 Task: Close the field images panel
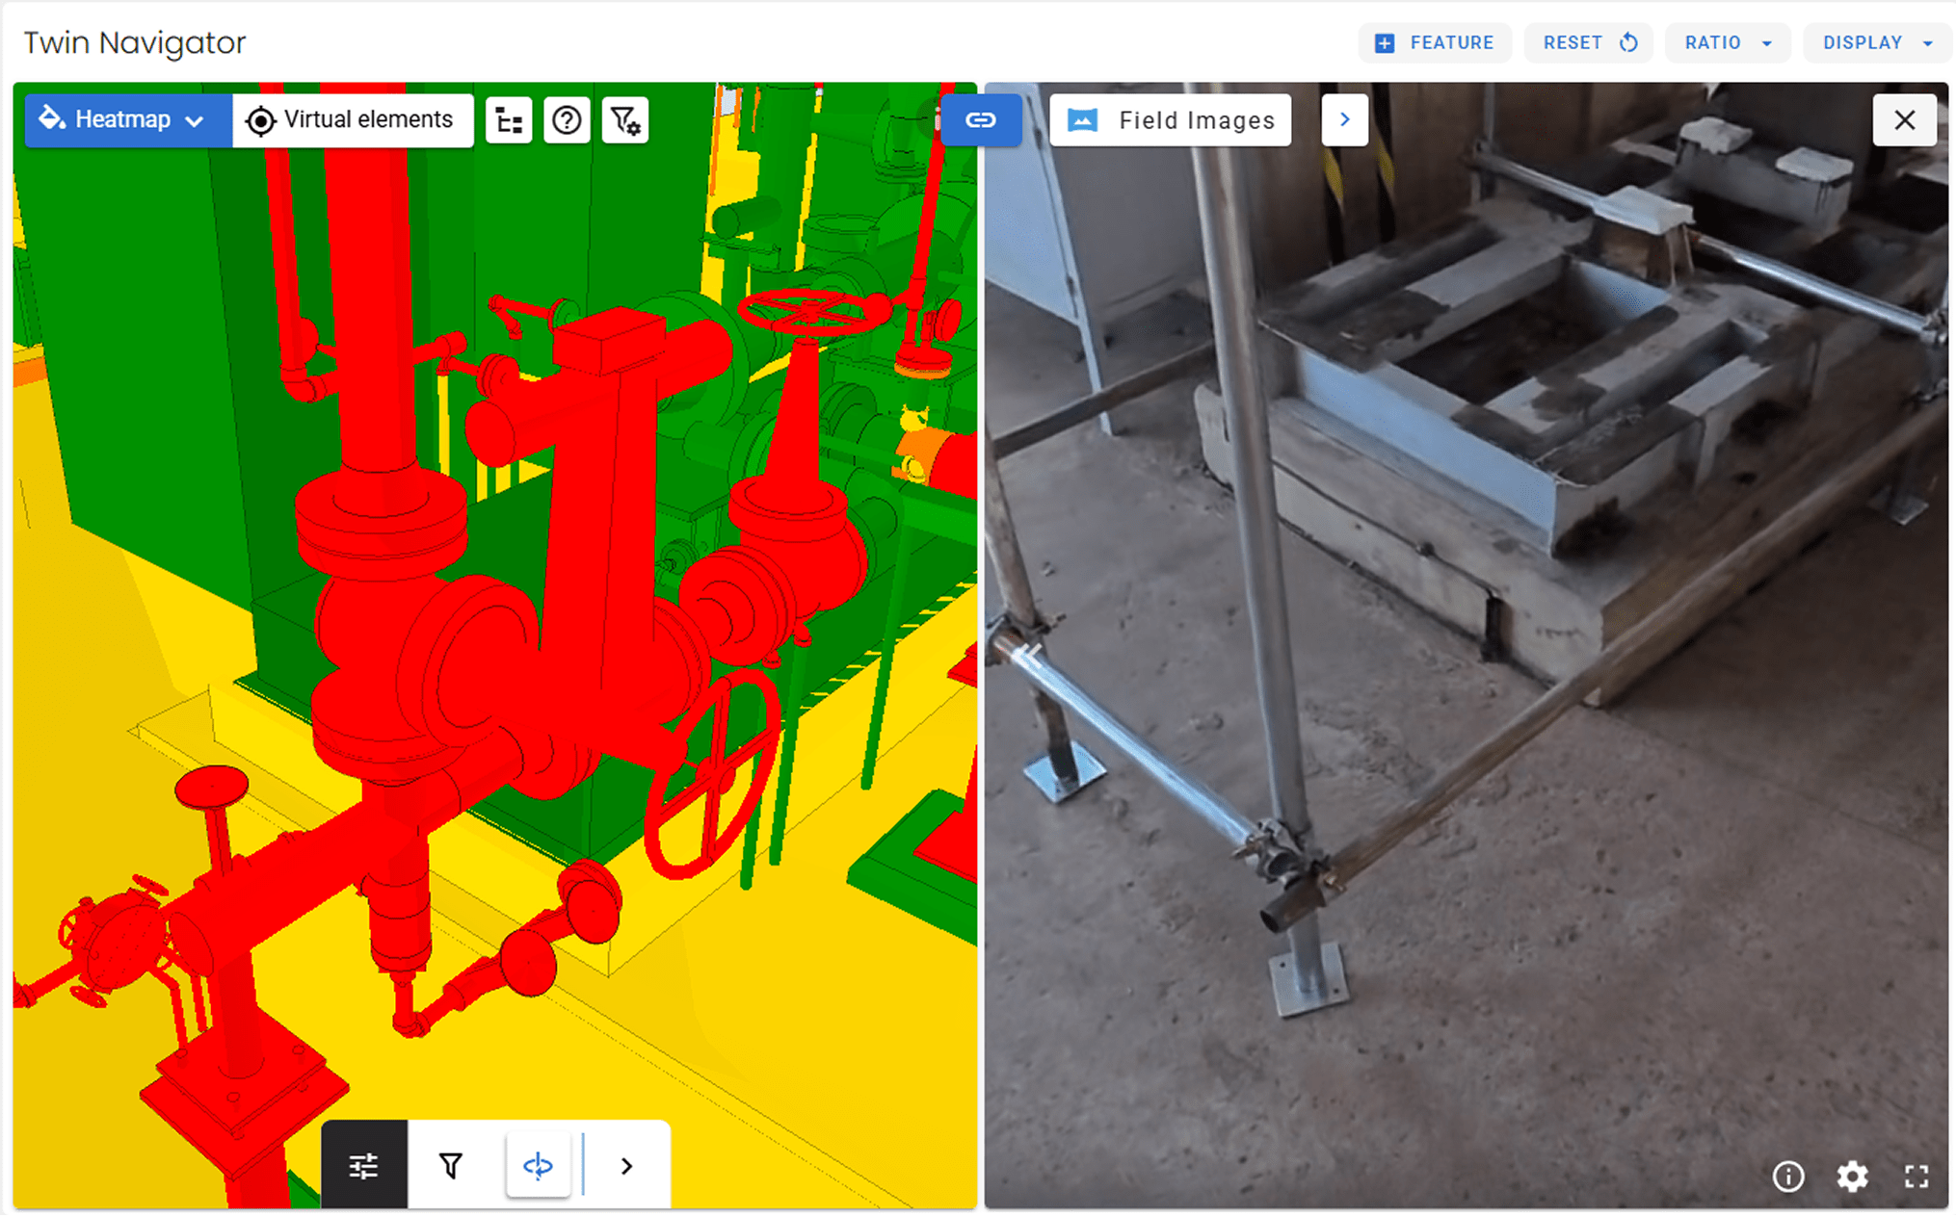pyautogui.click(x=1905, y=120)
